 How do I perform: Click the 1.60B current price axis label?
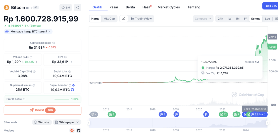point(272,46)
